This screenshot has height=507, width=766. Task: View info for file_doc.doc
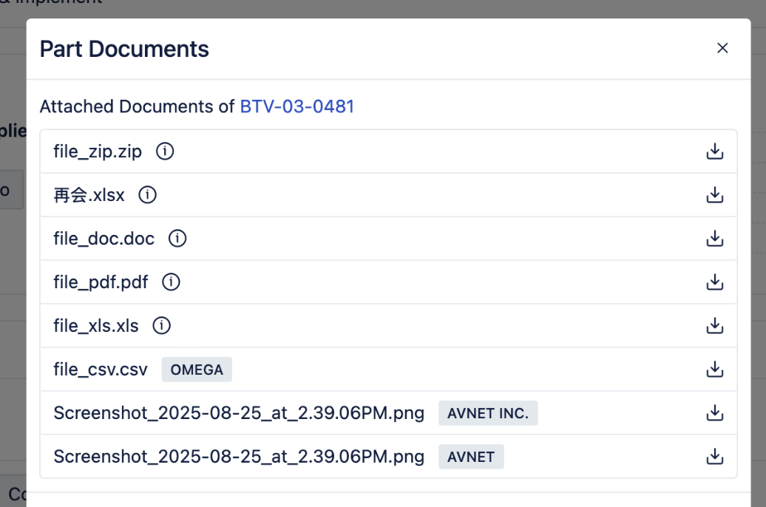[177, 239]
